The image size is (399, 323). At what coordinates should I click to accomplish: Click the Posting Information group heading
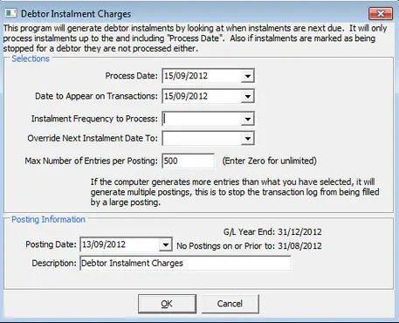(x=48, y=219)
